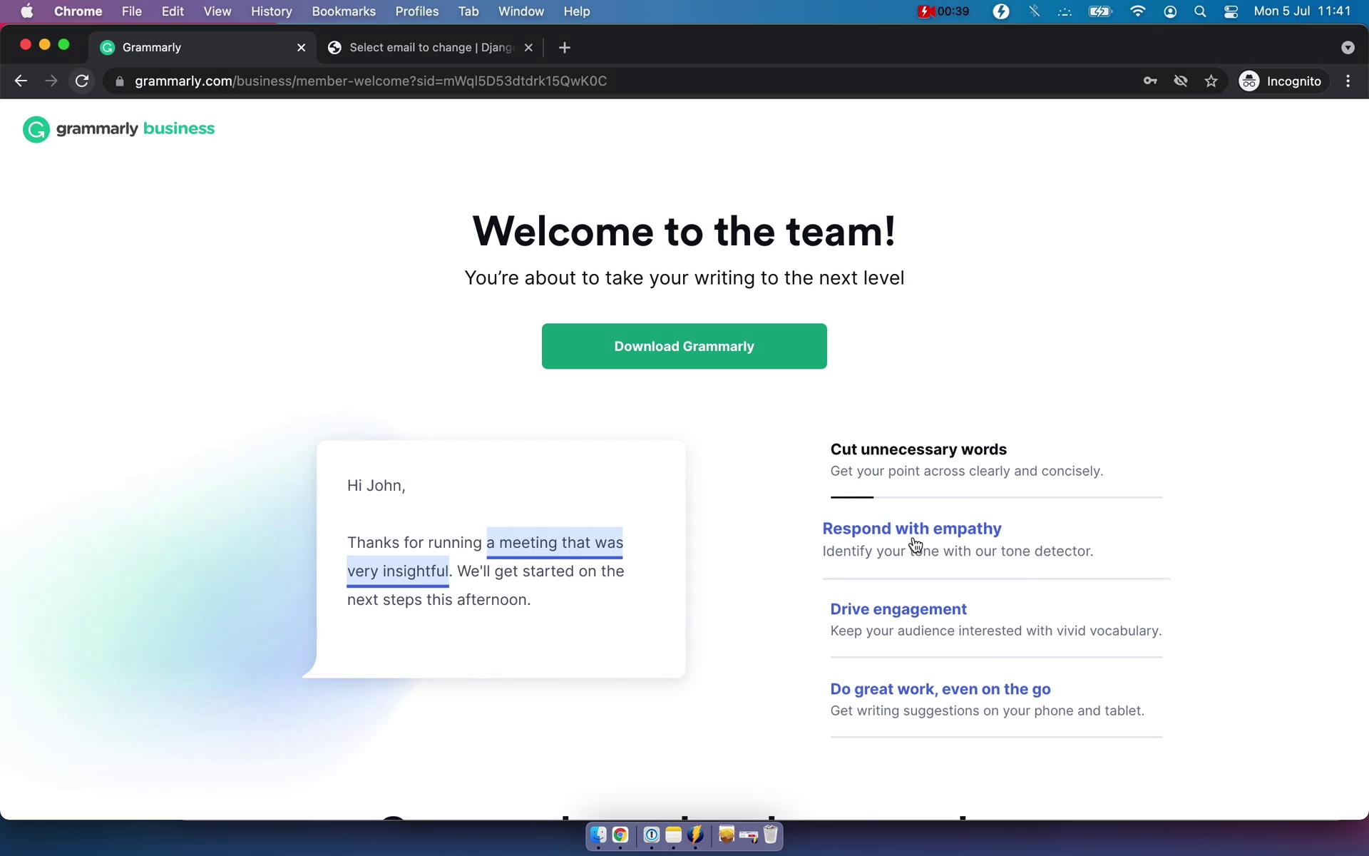Open the Wi-Fi menu bar icon
Screen dimensions: 1369x856
(x=1138, y=11)
